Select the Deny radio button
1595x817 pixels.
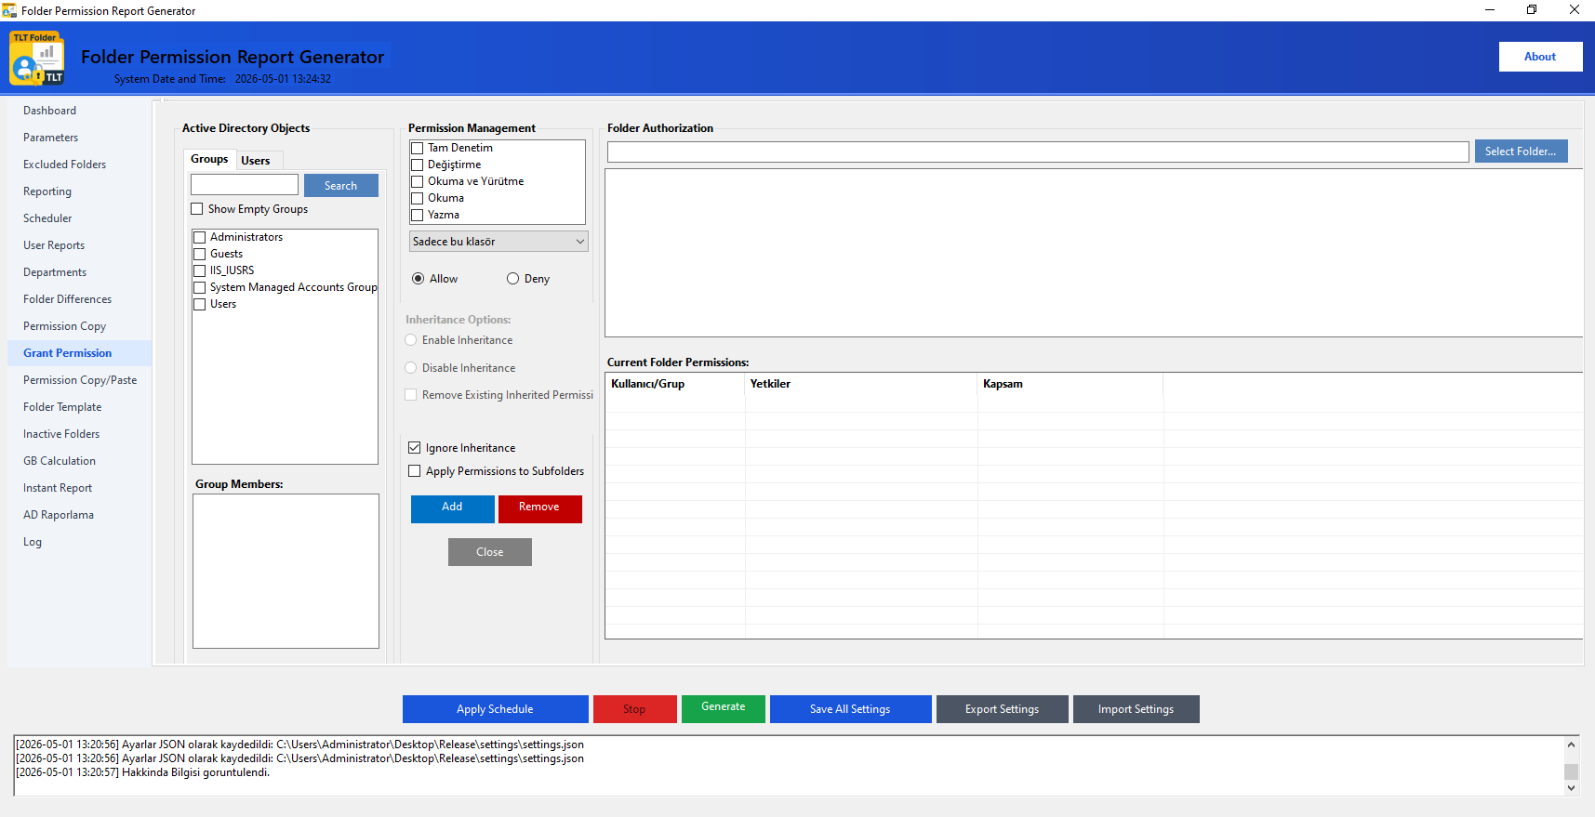[x=512, y=279]
